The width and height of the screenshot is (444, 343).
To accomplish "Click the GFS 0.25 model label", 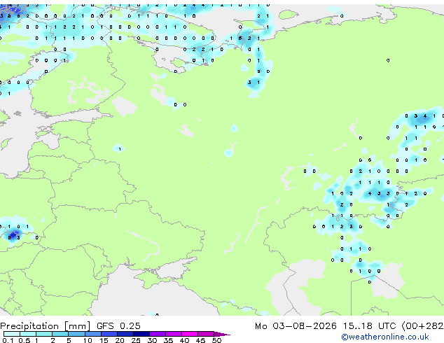I will (118, 326).
